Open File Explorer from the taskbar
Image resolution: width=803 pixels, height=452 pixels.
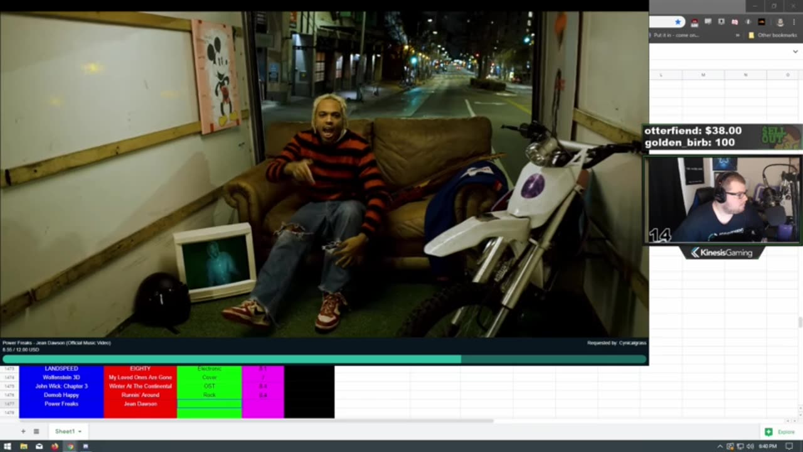[23, 446]
